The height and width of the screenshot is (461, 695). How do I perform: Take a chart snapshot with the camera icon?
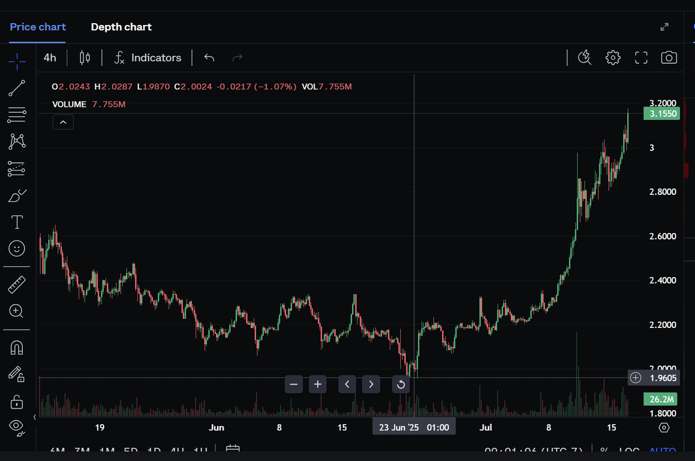[669, 57]
